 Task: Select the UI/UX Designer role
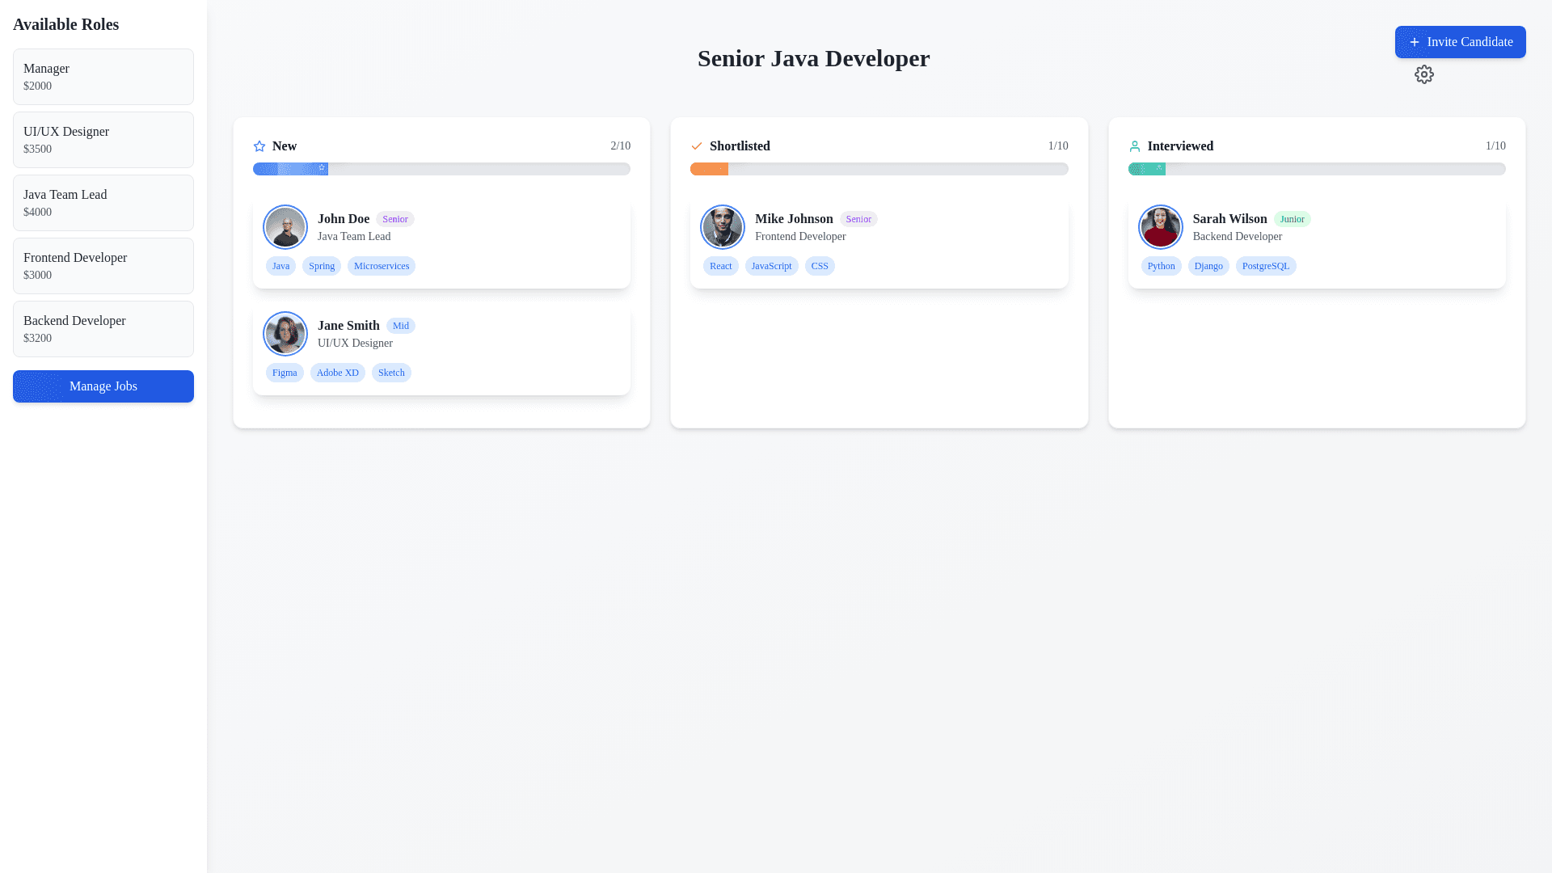coord(103,140)
